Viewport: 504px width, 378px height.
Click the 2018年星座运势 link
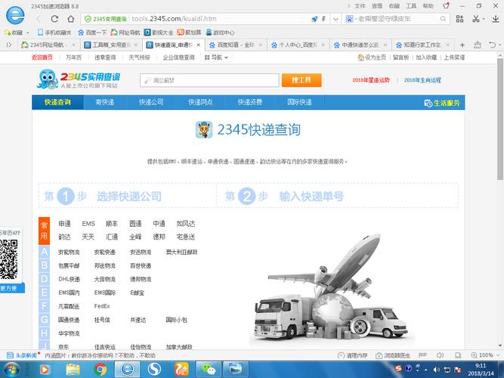click(370, 80)
